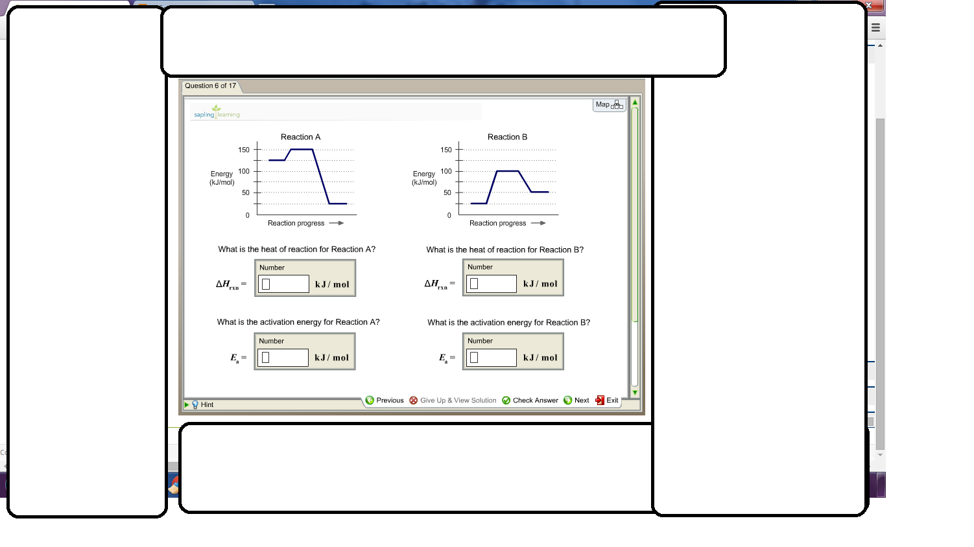Click 'What is the heat of reaction for Reaction A?'
The image size is (974, 547).
point(297,250)
